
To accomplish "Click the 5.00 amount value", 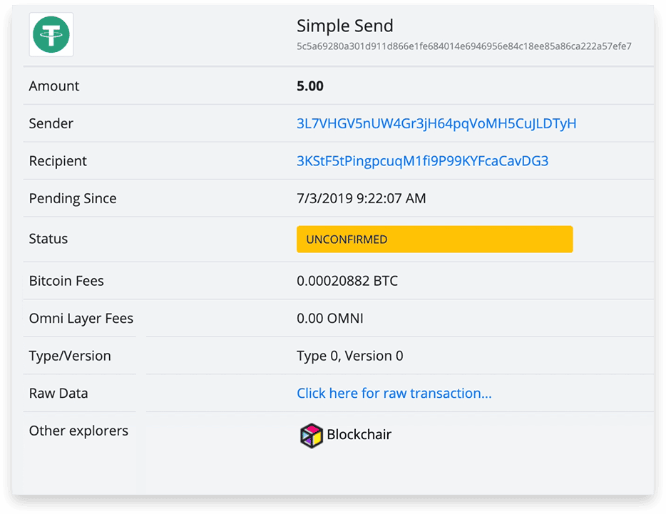I will point(309,86).
